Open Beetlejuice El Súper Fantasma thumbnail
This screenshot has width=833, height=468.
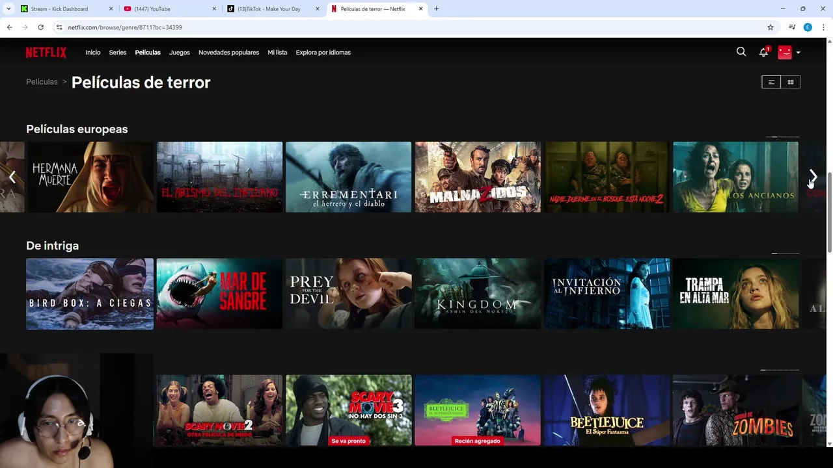coord(607,410)
